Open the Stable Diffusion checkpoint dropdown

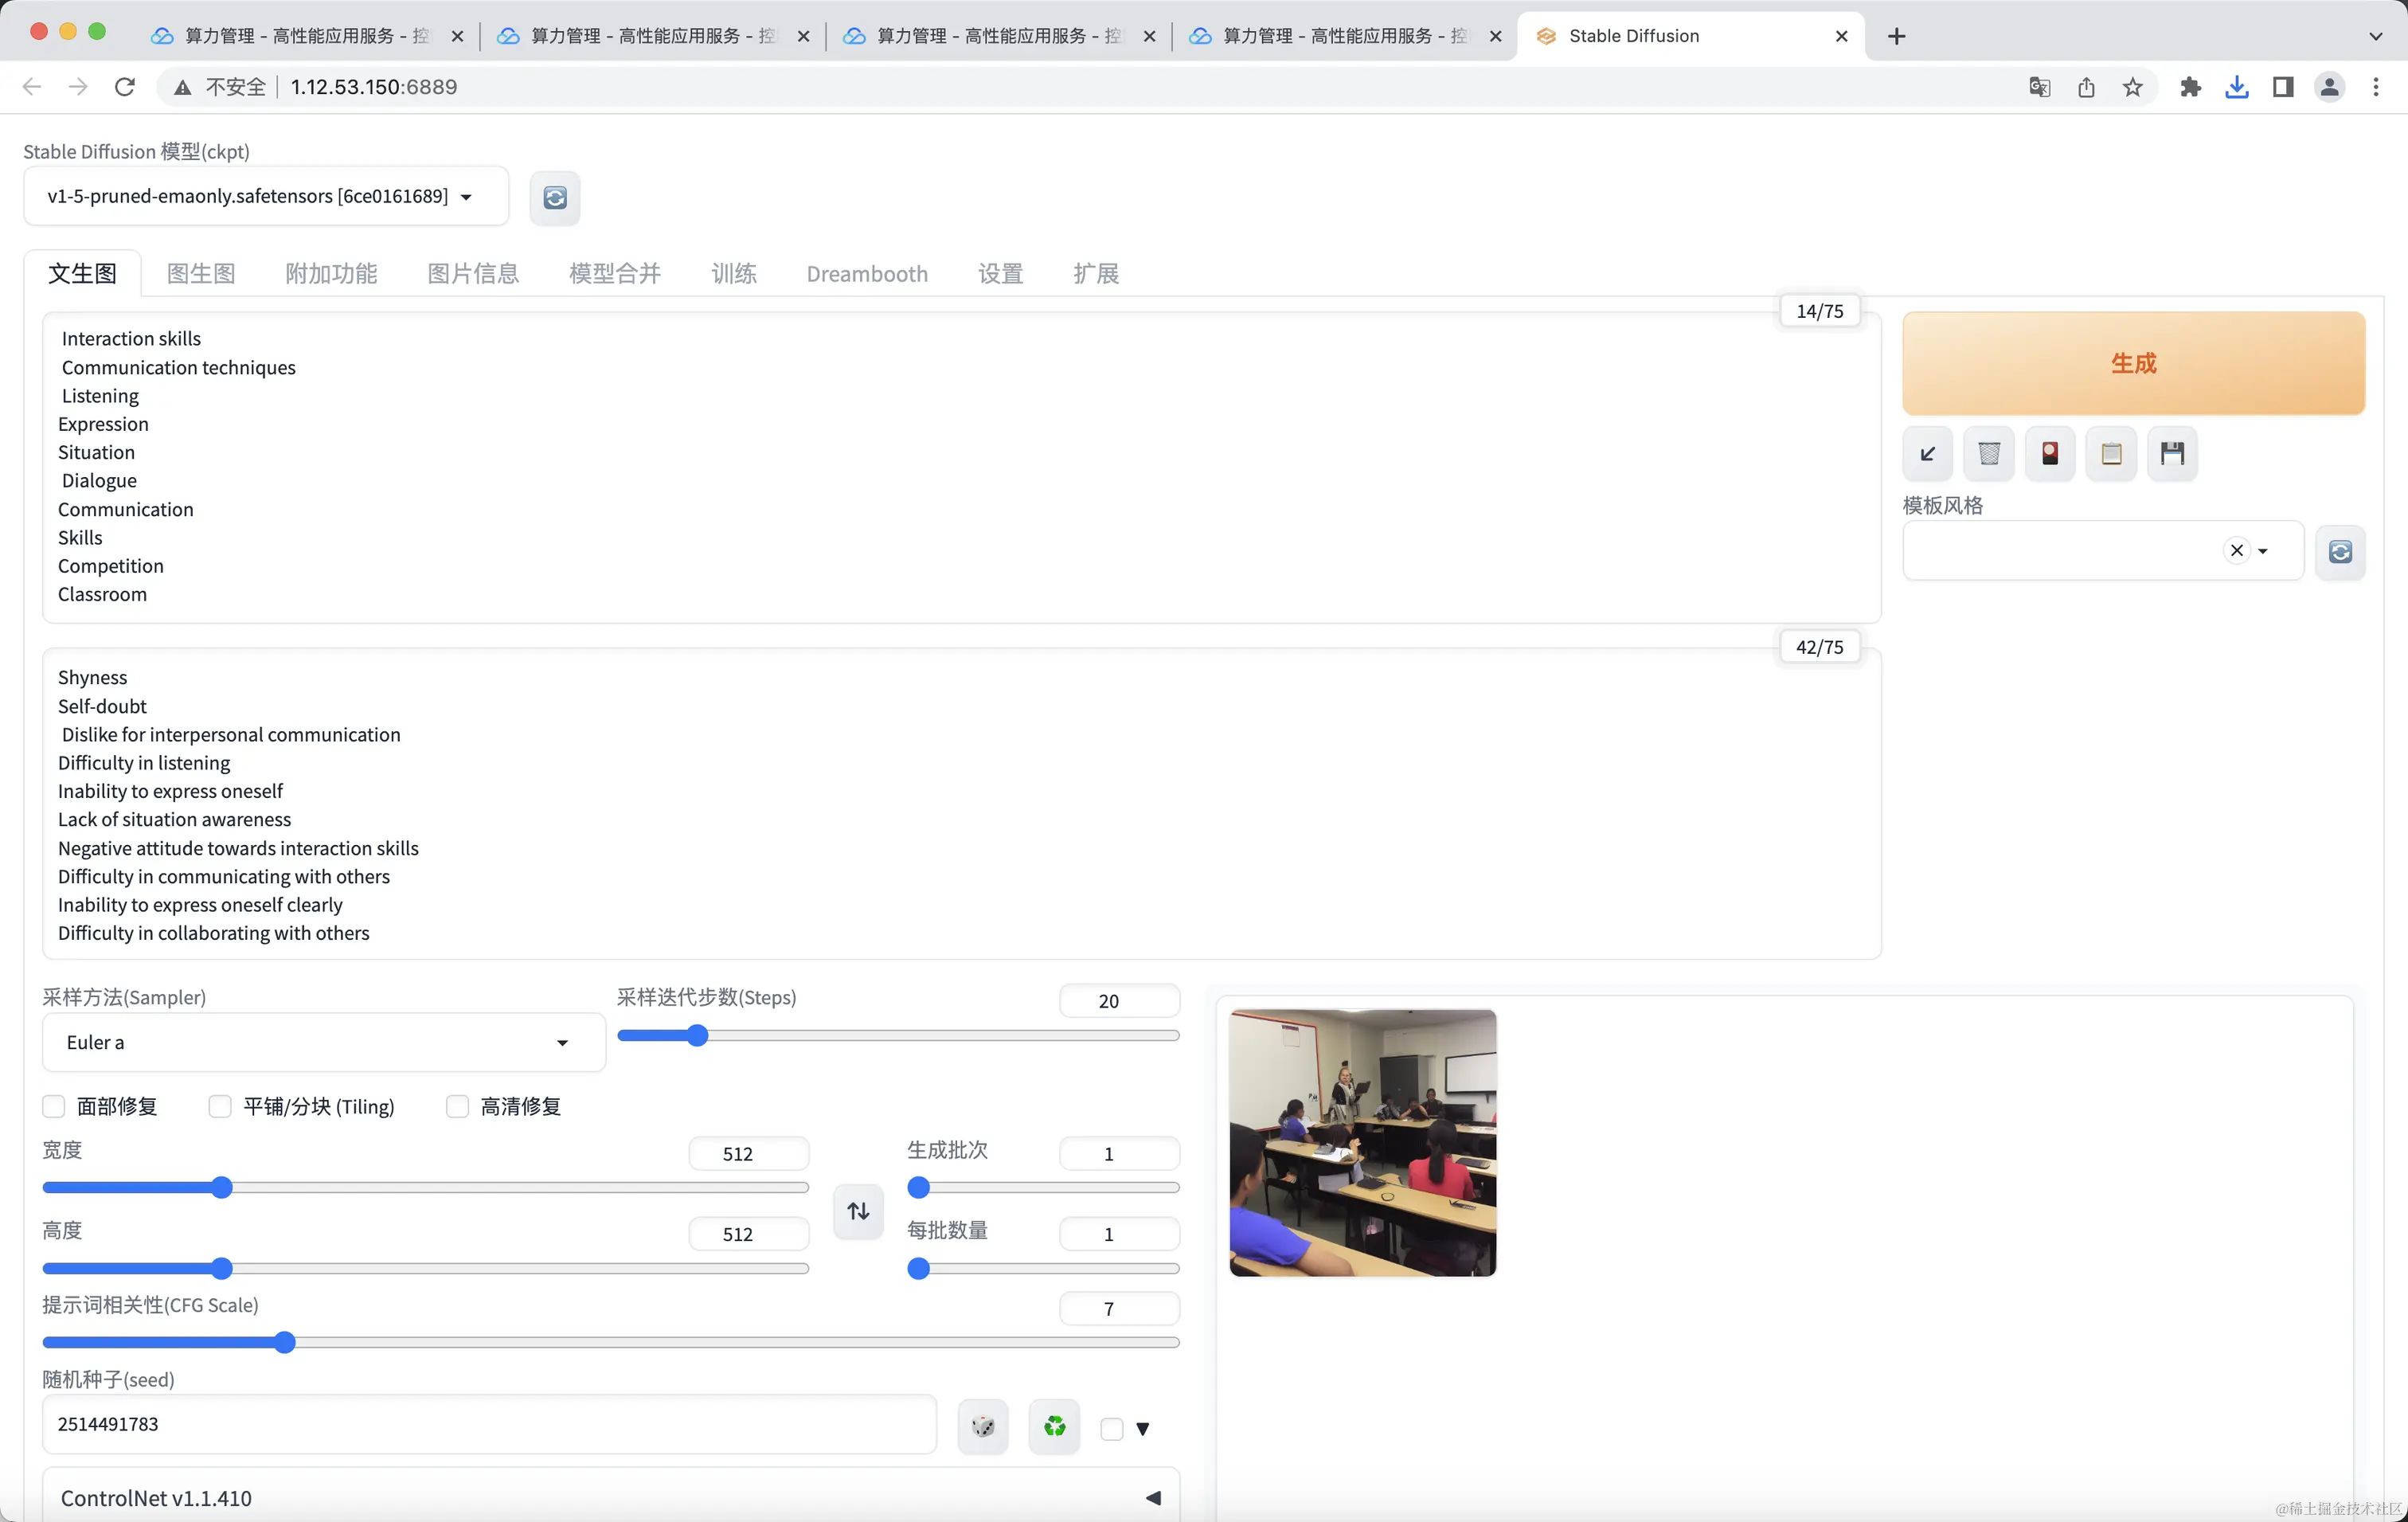(x=265, y=196)
